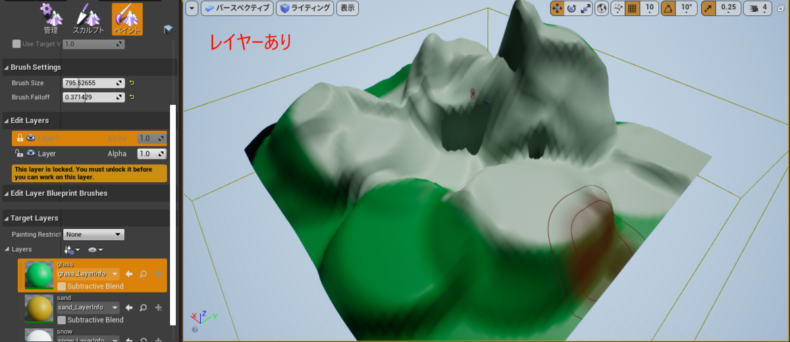790x342 pixels.
Task: Open the パースペクティブ view menu
Action: 237,8
